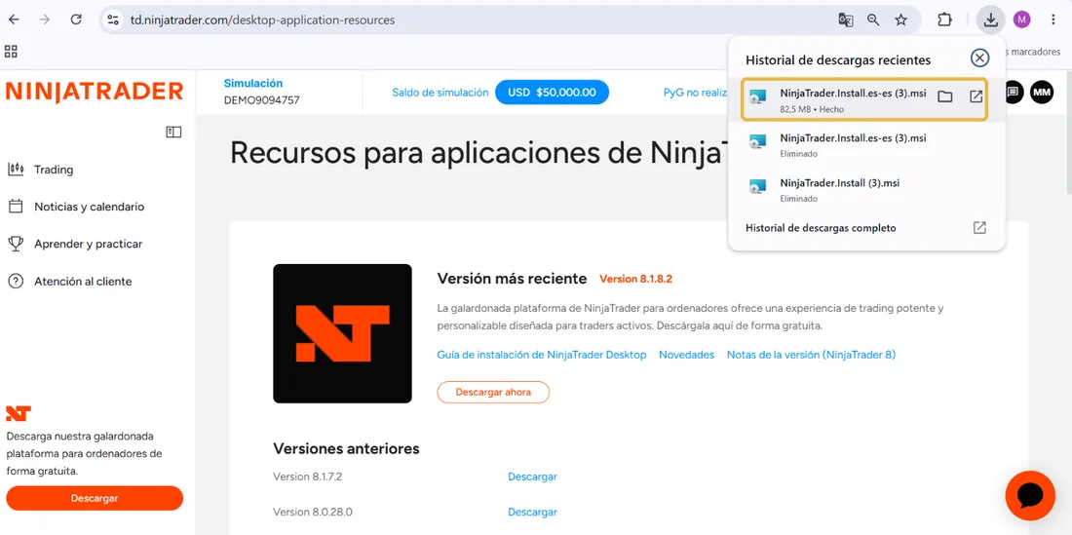1072x535 pixels.
Task: Open the extensions puzzle icon
Action: point(944,19)
